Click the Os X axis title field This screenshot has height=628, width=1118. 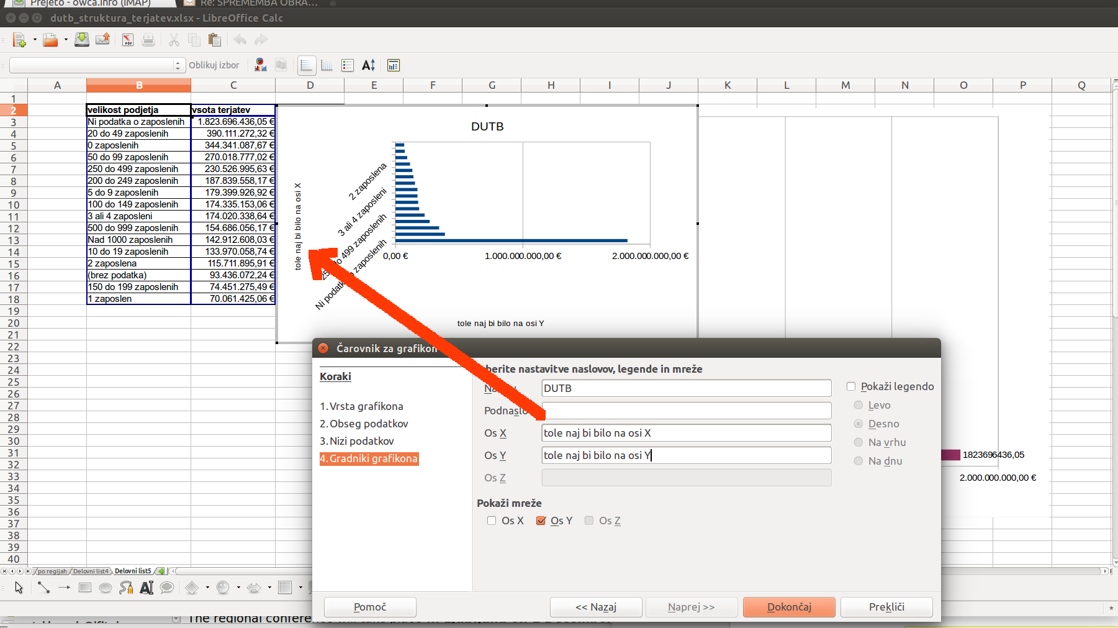(x=687, y=433)
